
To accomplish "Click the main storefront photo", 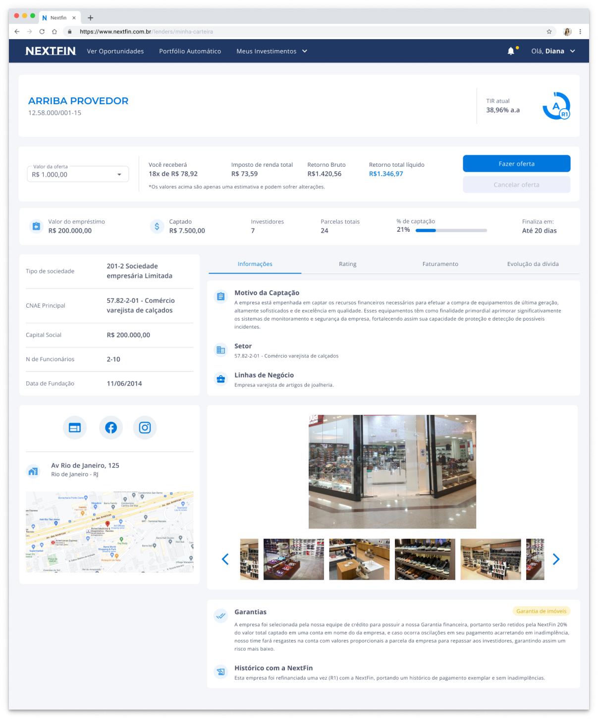I will pos(392,471).
